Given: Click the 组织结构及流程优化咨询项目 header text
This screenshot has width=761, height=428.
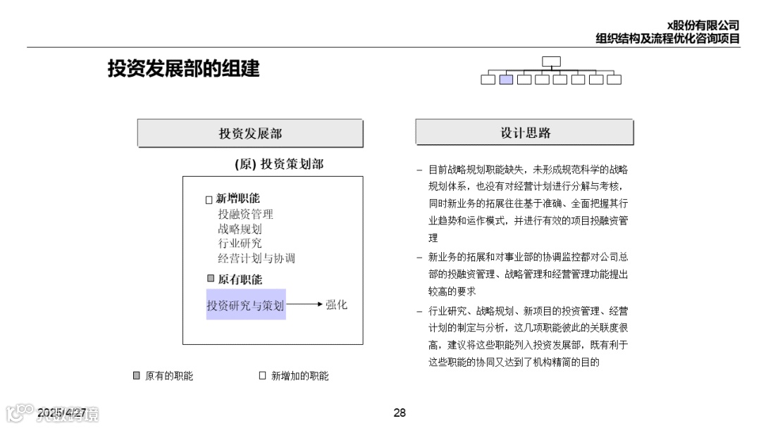Looking at the screenshot, I should click(668, 38).
